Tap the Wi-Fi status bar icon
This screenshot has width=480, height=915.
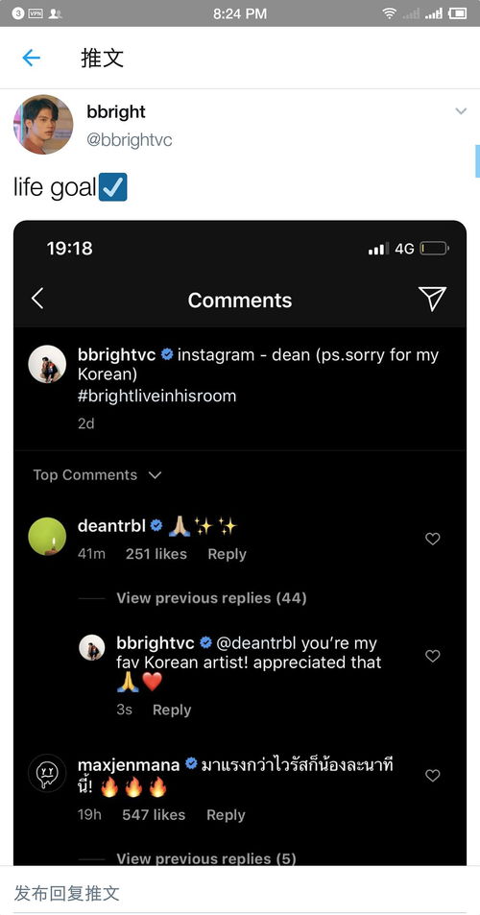pos(389,12)
